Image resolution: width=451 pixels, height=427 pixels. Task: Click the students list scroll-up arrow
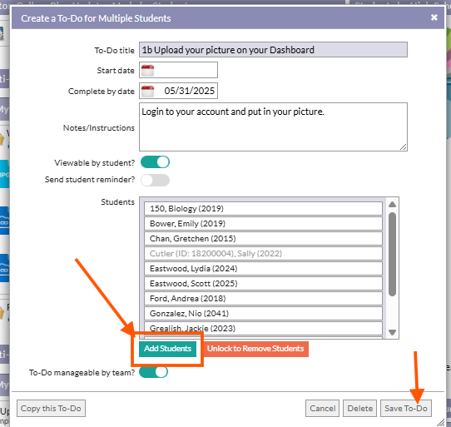[392, 205]
